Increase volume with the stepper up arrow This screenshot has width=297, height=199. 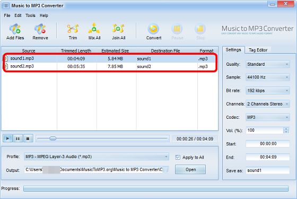click(x=286, y=129)
